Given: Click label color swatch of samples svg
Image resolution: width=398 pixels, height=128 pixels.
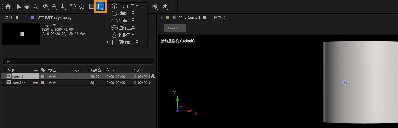Looking at the screenshot, I should (x=43, y=83).
